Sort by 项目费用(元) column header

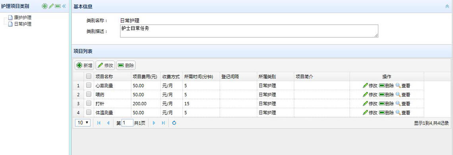click(145, 77)
